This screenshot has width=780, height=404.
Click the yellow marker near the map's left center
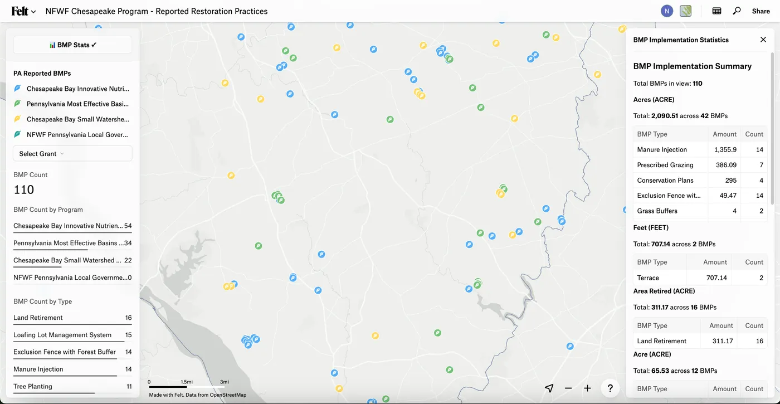coord(231,176)
